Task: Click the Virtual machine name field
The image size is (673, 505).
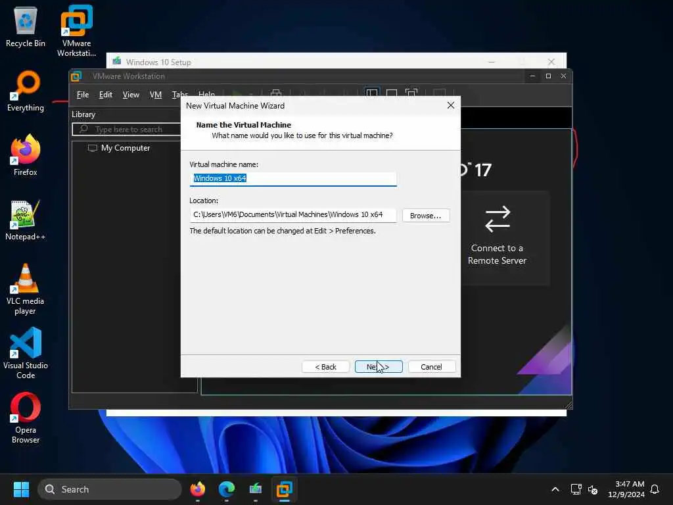Action: click(293, 178)
